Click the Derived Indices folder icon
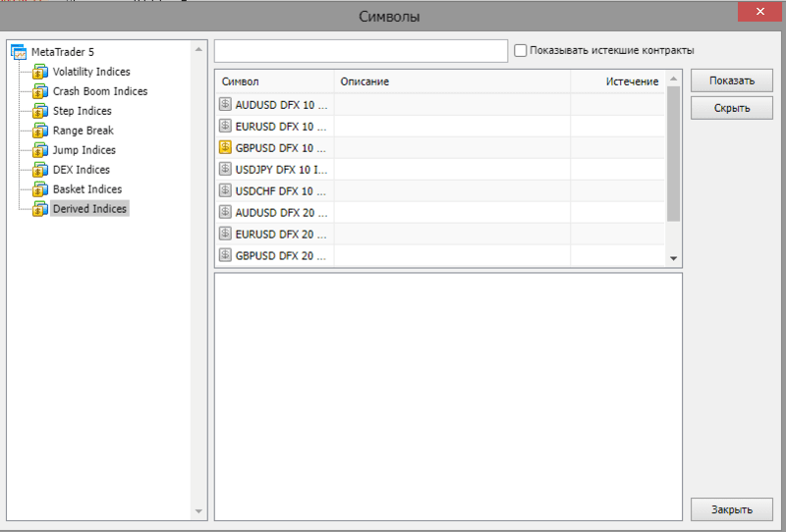This screenshot has height=532, width=786. tap(40, 208)
